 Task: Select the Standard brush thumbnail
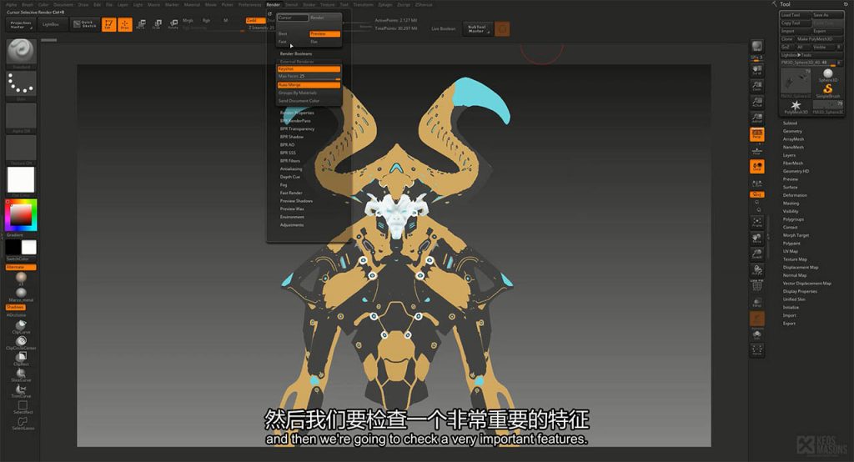21,53
